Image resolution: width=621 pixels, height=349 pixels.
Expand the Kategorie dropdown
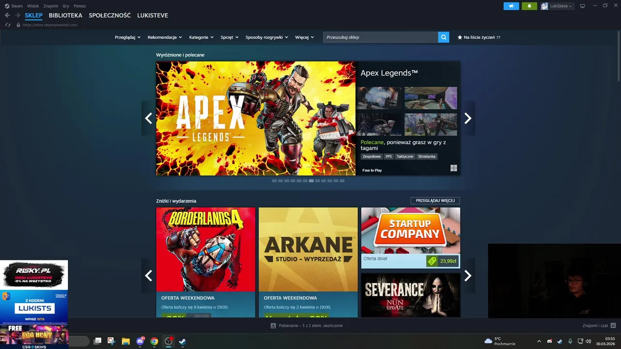coord(201,37)
